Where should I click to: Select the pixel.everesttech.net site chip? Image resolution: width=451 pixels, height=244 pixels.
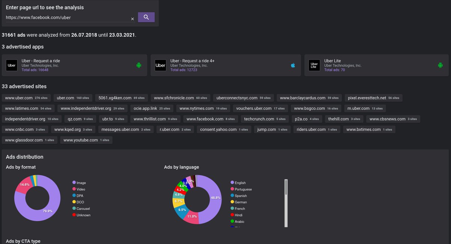tap(374, 98)
